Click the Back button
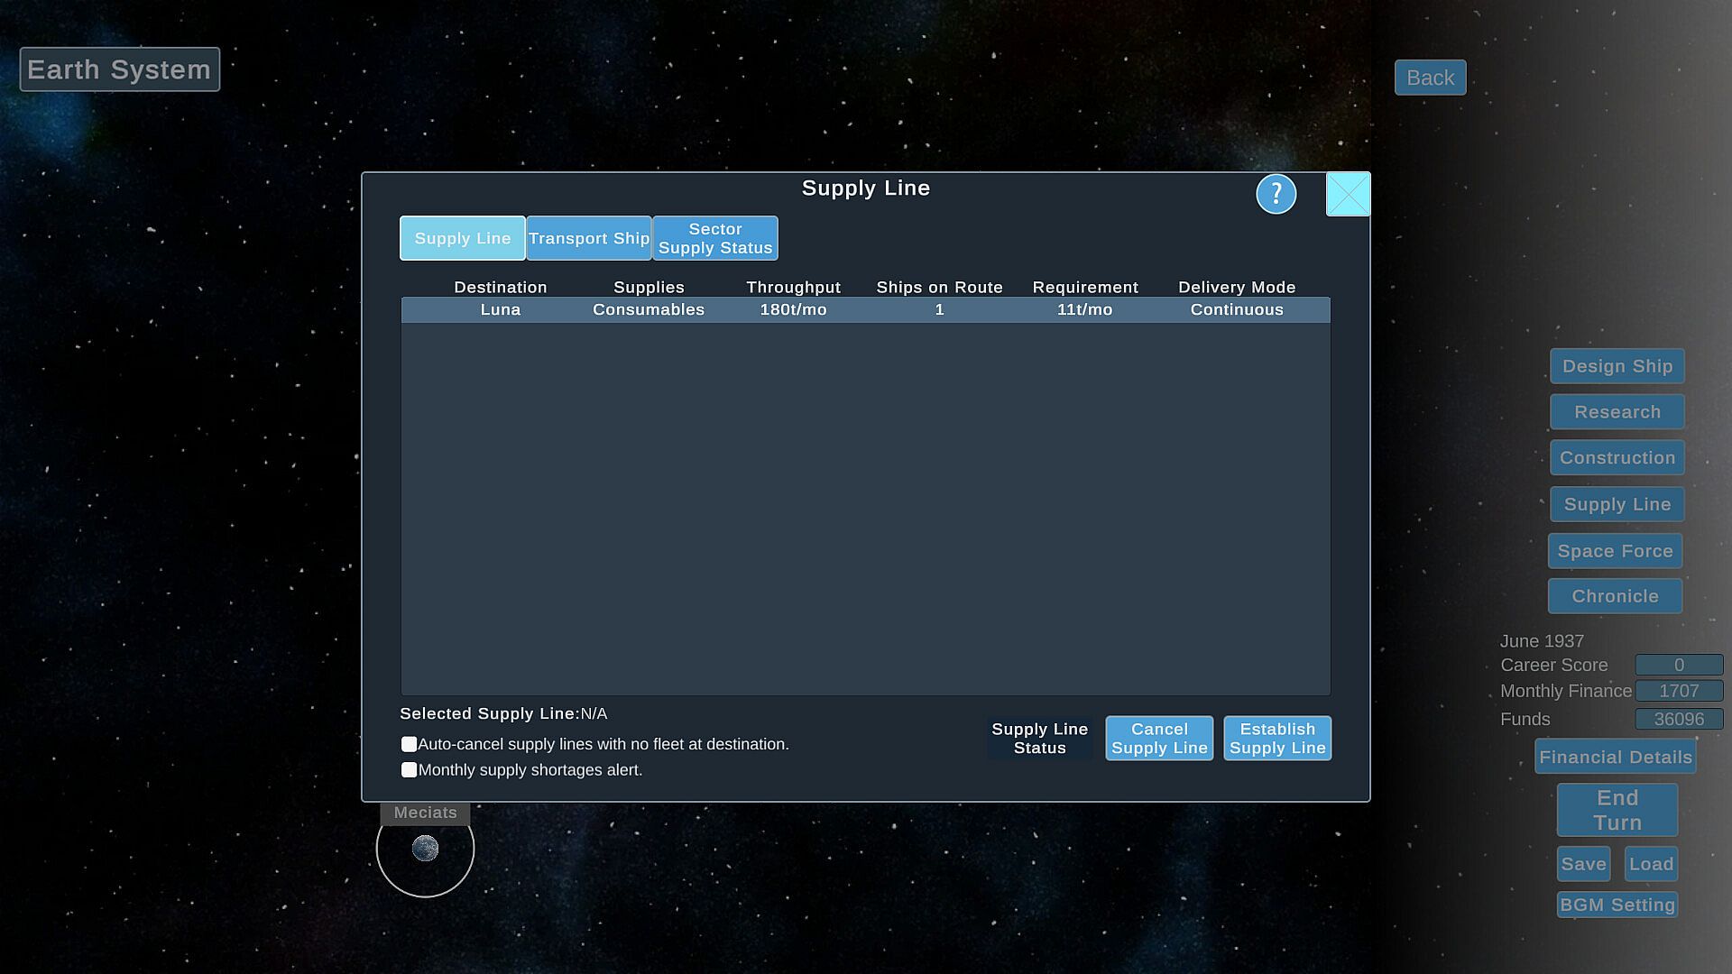The width and height of the screenshot is (1732, 974). [x=1430, y=78]
